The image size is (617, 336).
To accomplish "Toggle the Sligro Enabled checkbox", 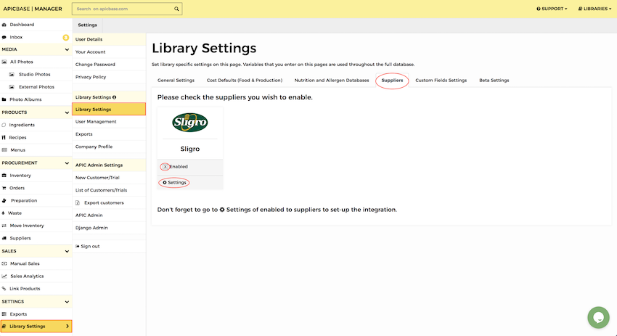I will pos(166,167).
